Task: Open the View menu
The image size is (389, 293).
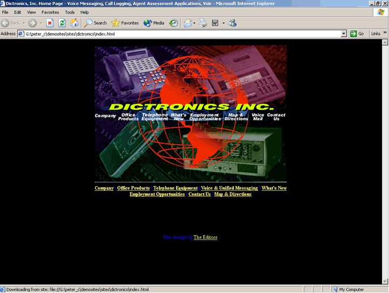Action: click(31, 12)
